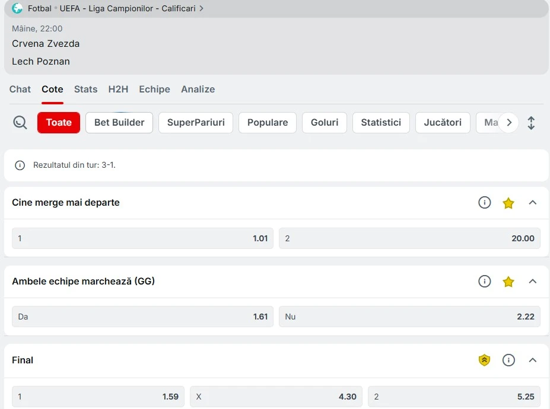This screenshot has height=409, width=550.
Task: Switch to the Chat tab
Action: (20, 90)
